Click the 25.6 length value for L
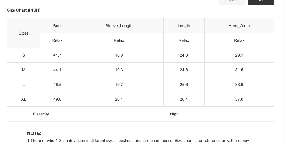 [x=184, y=85]
